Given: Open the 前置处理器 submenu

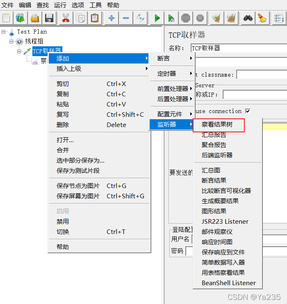Looking at the screenshot, I should click(172, 88).
